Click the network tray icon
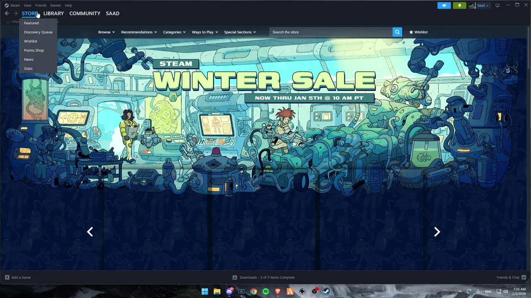The image size is (531, 298). tap(498, 291)
